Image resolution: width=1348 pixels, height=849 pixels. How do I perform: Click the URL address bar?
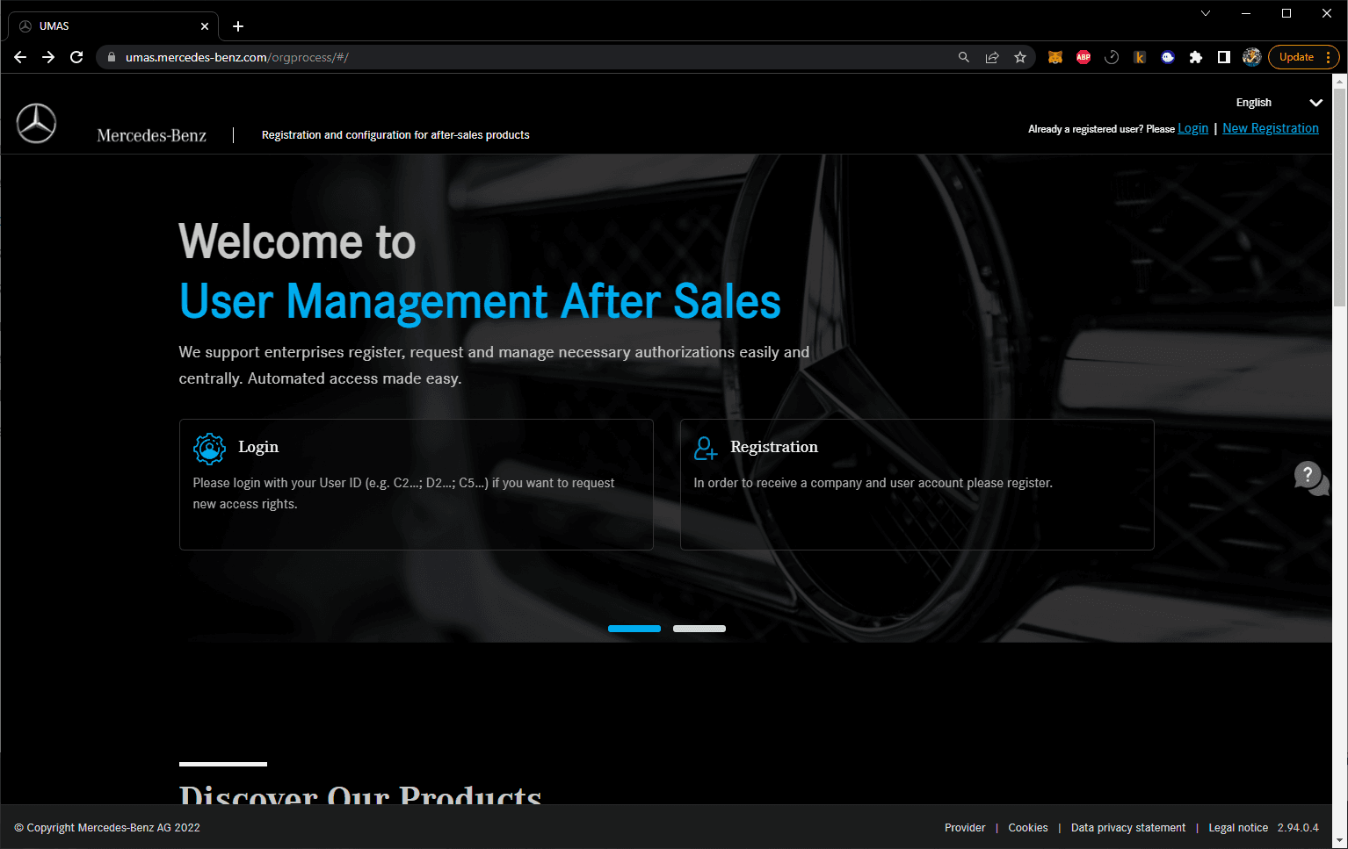click(x=527, y=57)
